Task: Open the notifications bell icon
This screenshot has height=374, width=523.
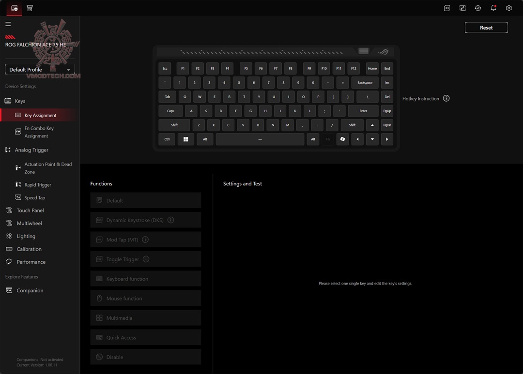Action: [x=493, y=8]
